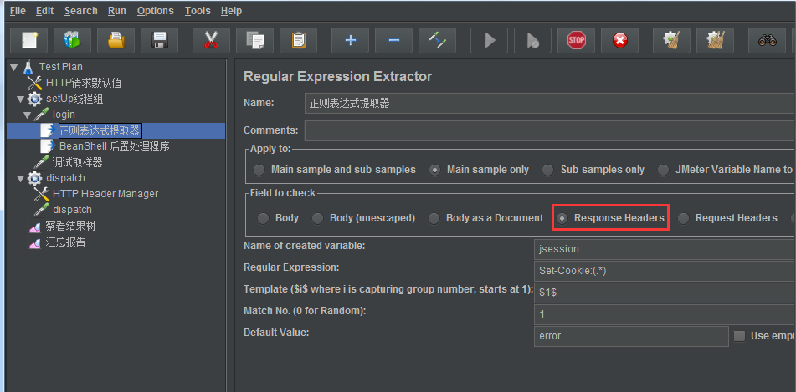Select Body as a Document radio

(x=434, y=218)
